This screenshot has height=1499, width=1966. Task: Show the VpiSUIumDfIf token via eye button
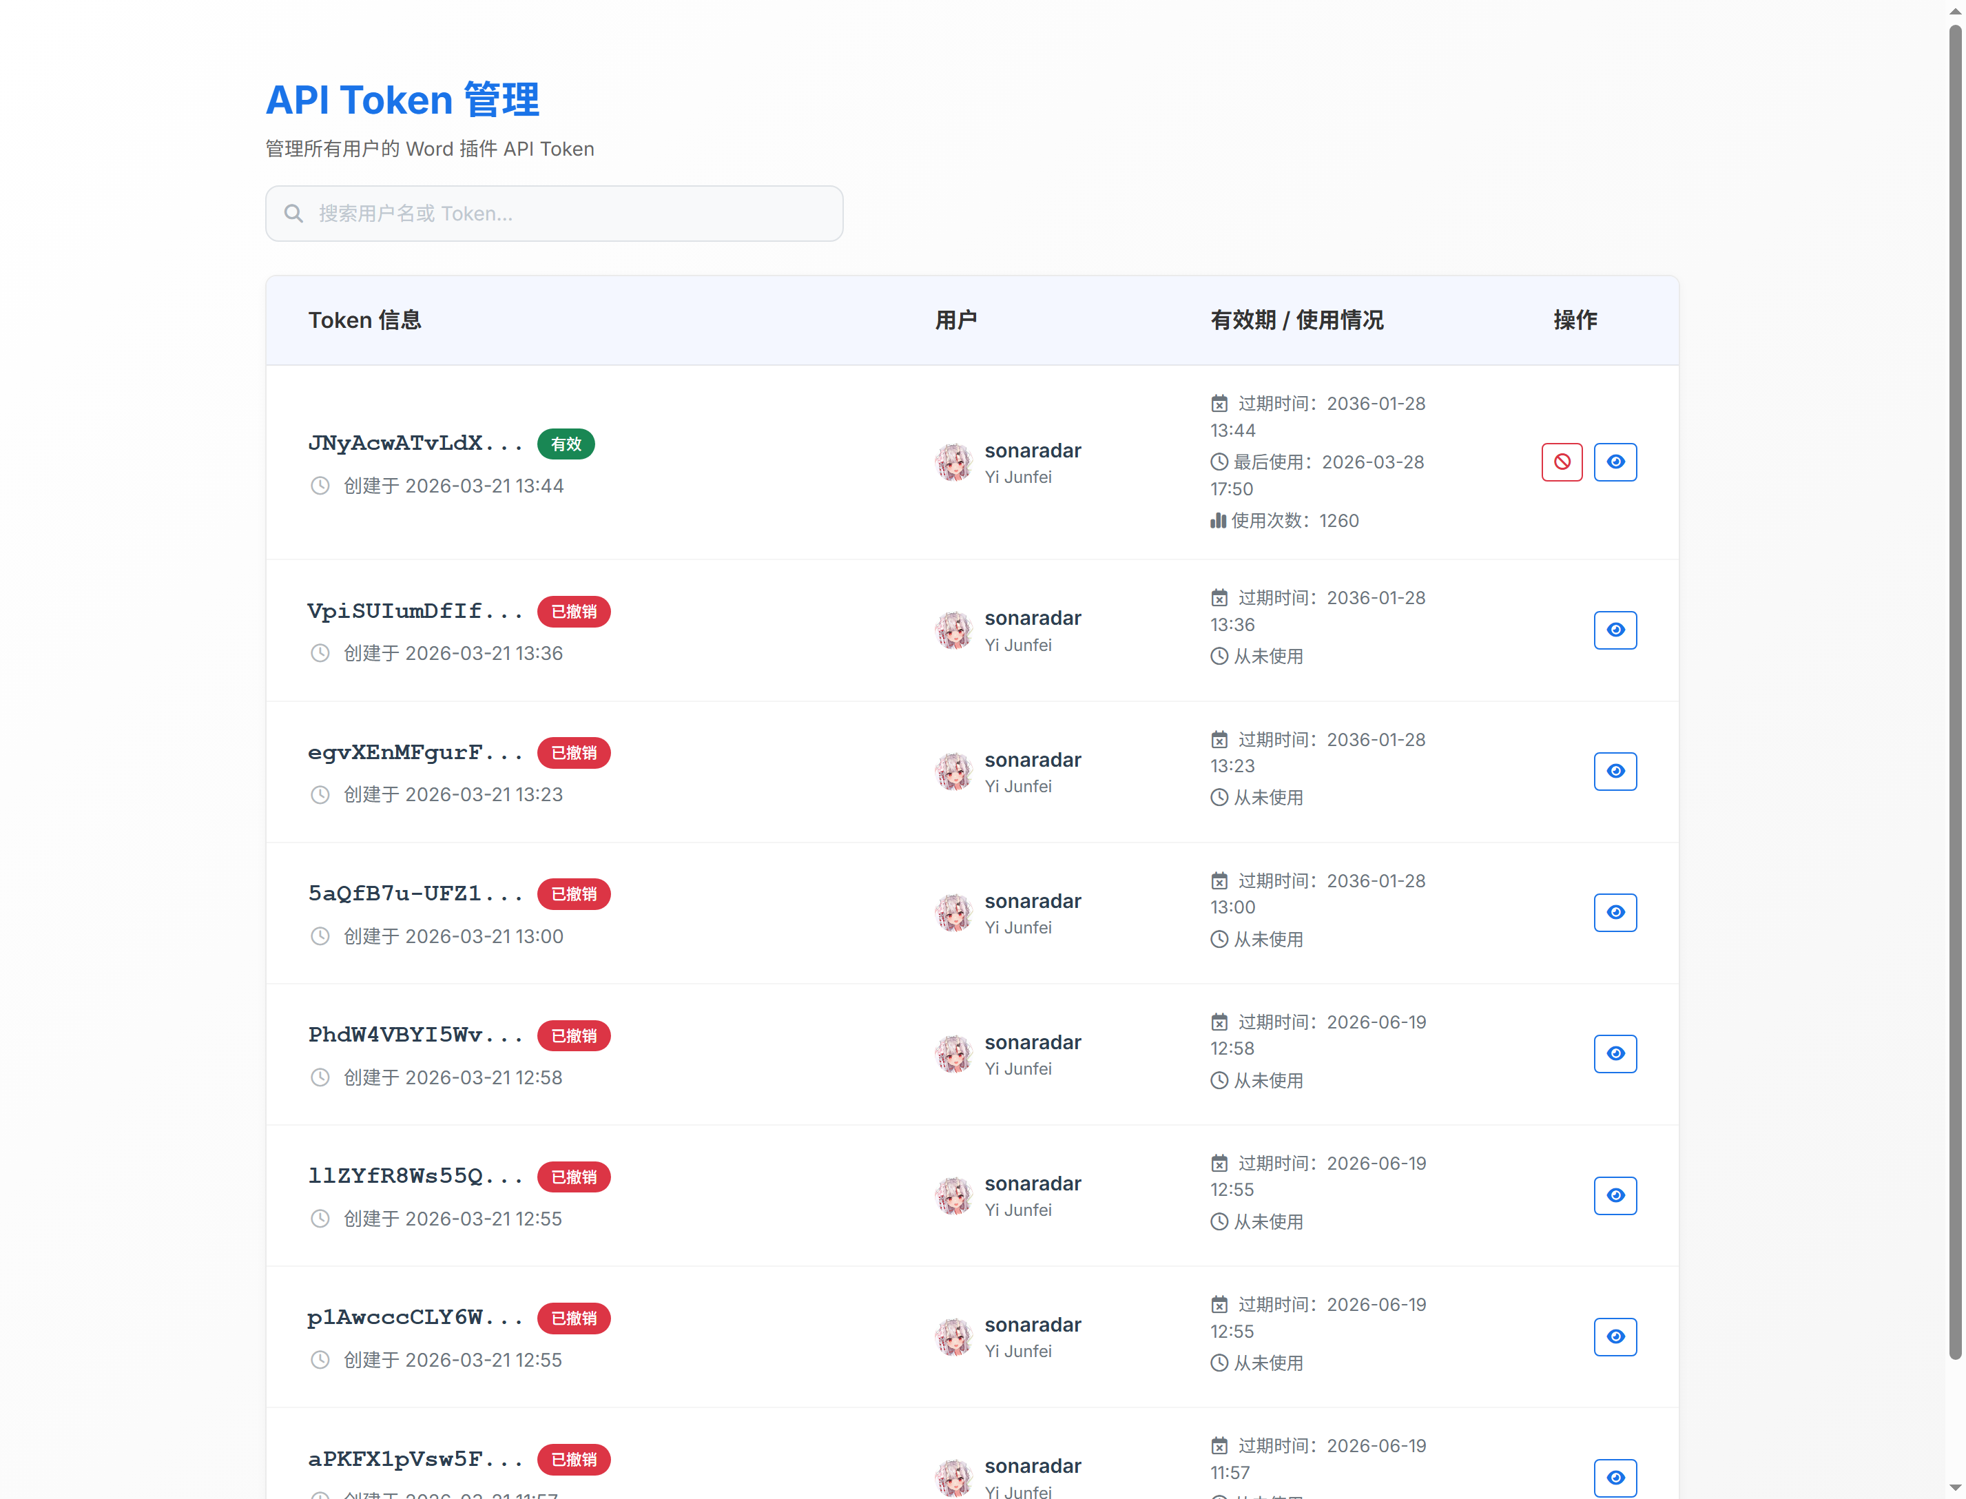tap(1615, 630)
